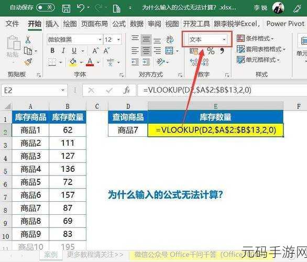Switch to the 插入 ribbon tab
Screen dimensions: 307x262
(52, 24)
